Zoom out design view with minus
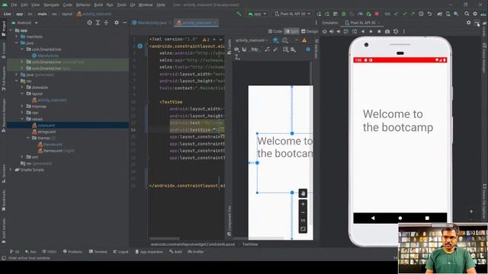Viewport: 488px width, 274px height. pos(303,212)
